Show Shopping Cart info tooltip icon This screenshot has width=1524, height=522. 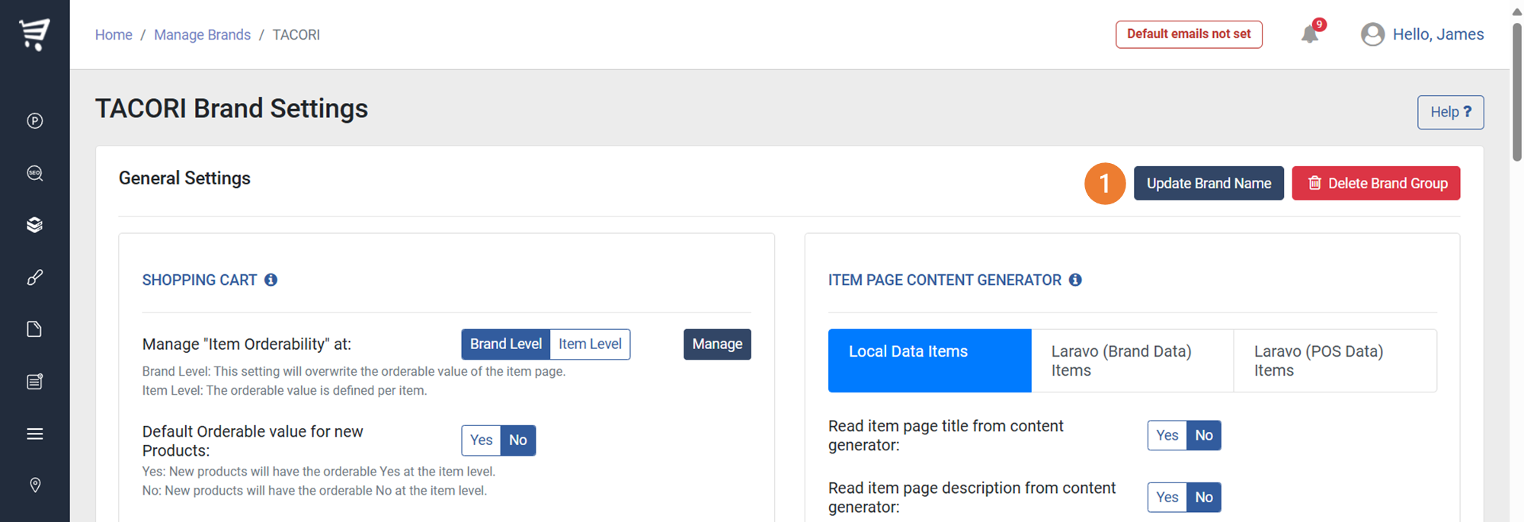coord(271,280)
